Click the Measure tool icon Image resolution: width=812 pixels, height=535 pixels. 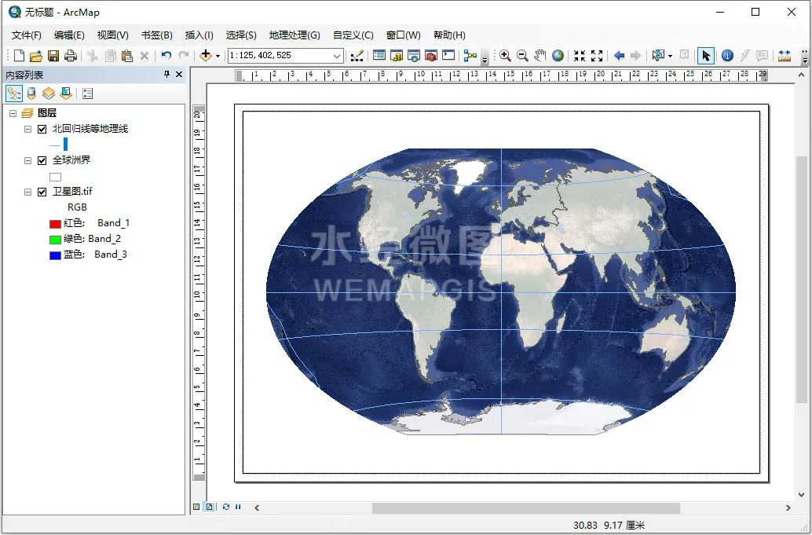[786, 55]
